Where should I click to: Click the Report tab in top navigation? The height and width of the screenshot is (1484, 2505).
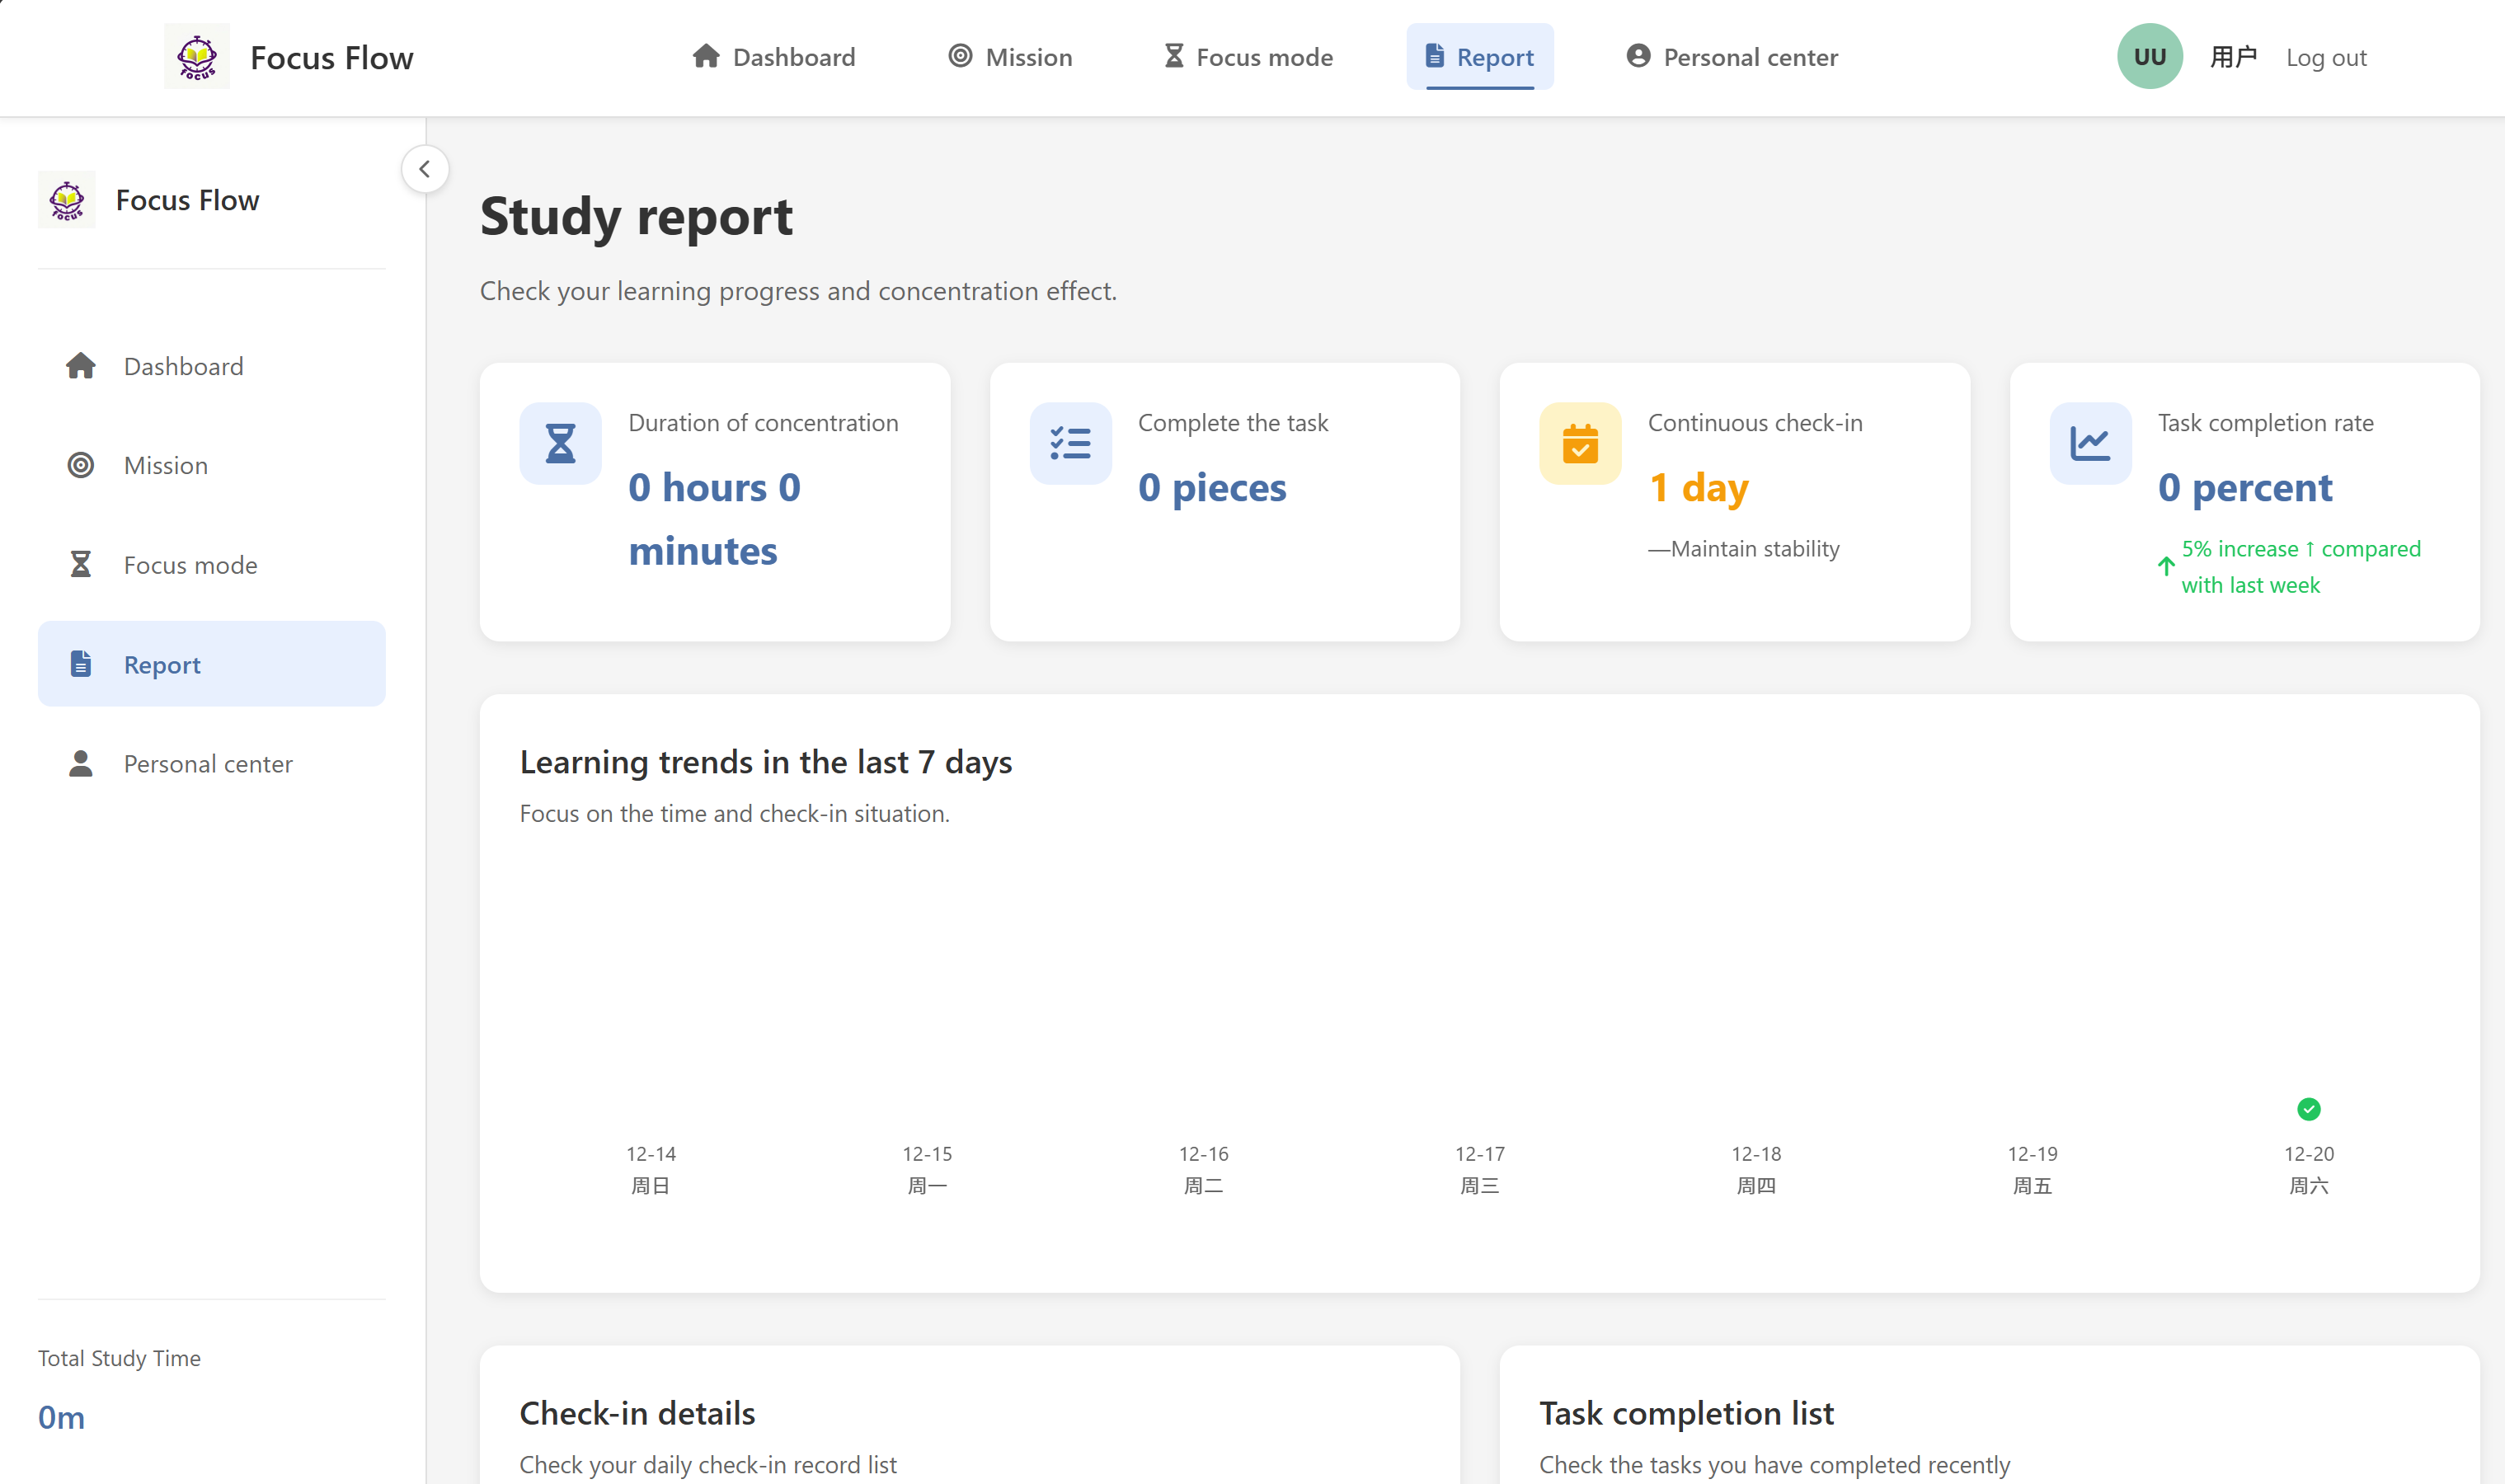pos(1479,57)
